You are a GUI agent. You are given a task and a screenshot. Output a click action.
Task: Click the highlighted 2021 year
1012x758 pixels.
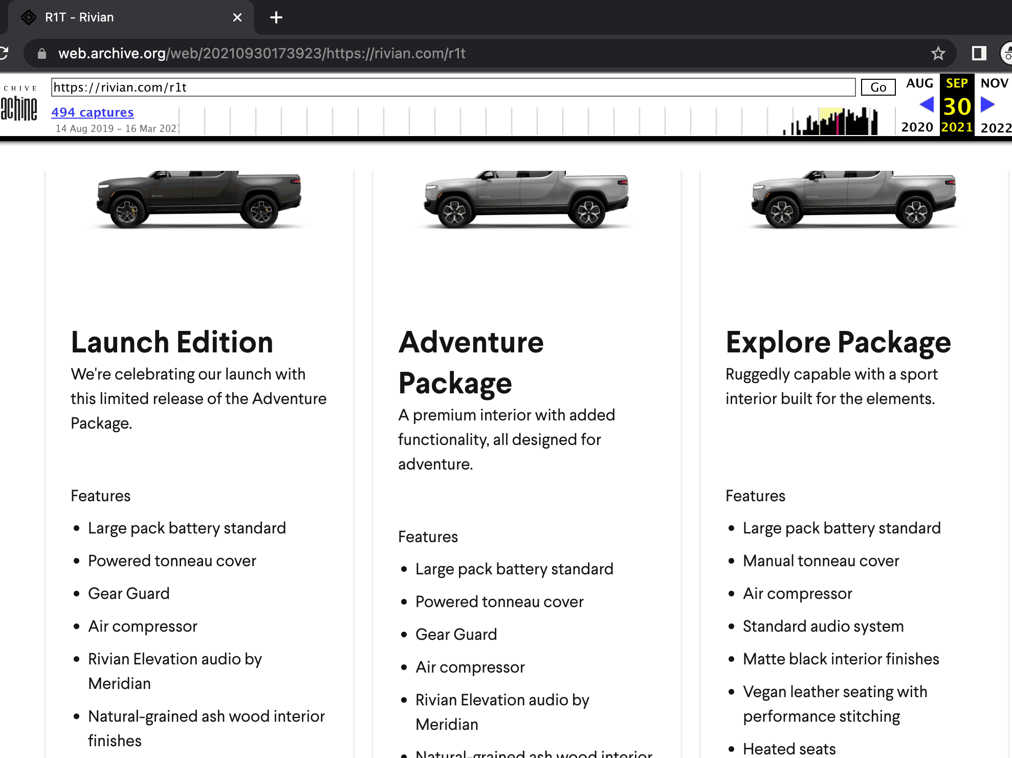tap(957, 127)
